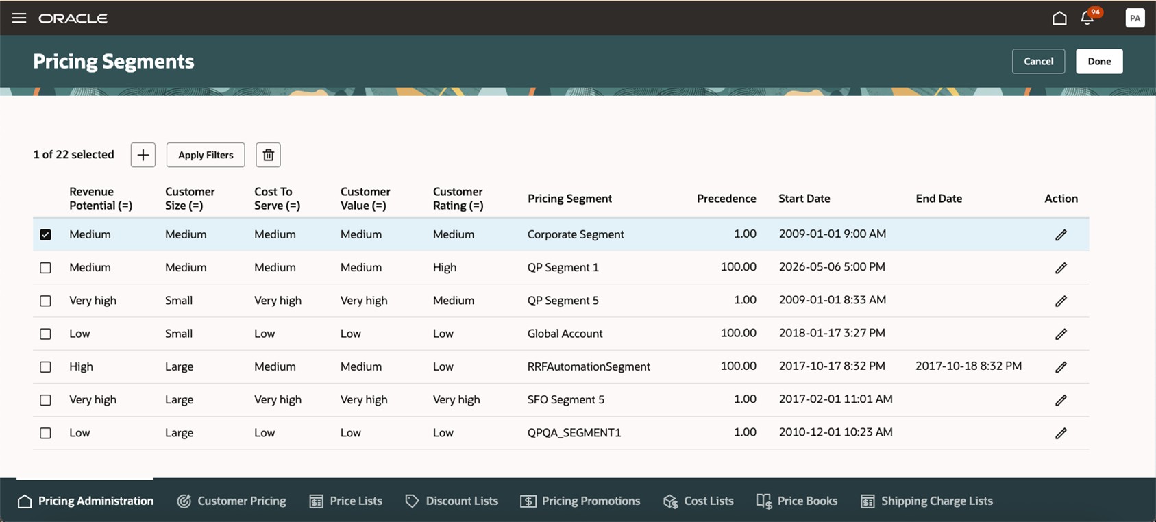Click the Oracle logo
1156x522 pixels.
pyautogui.click(x=73, y=18)
